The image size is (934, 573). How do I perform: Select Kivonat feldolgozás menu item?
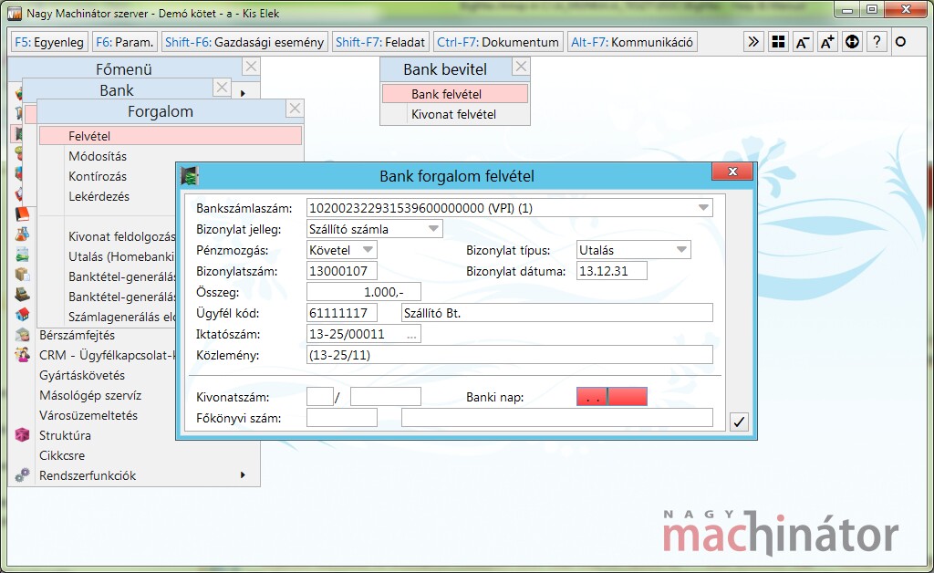click(x=121, y=236)
